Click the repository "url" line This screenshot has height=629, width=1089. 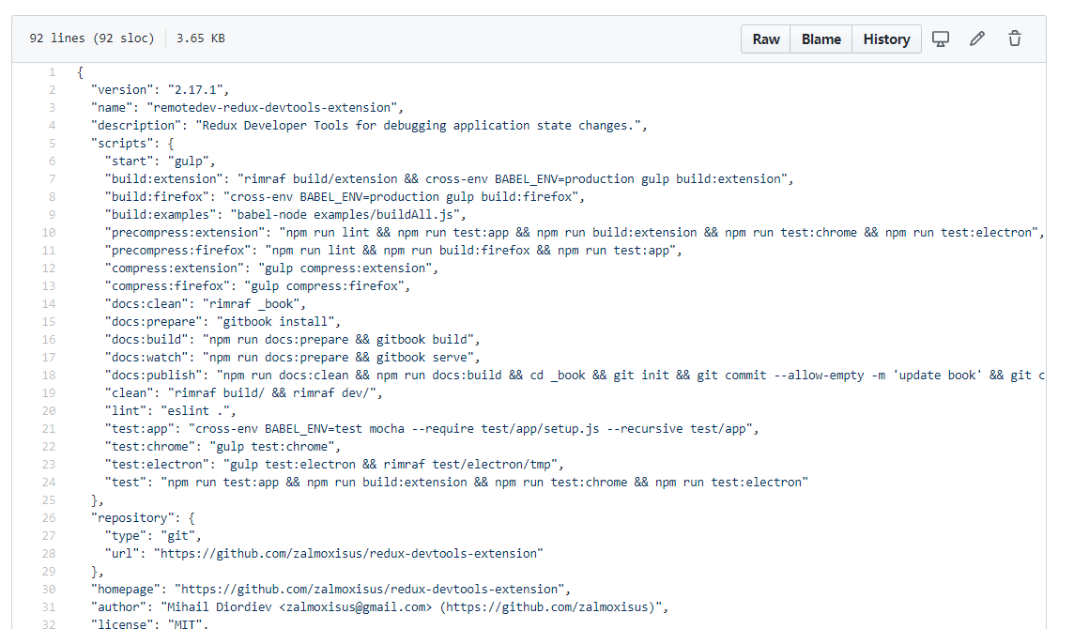coord(324,554)
